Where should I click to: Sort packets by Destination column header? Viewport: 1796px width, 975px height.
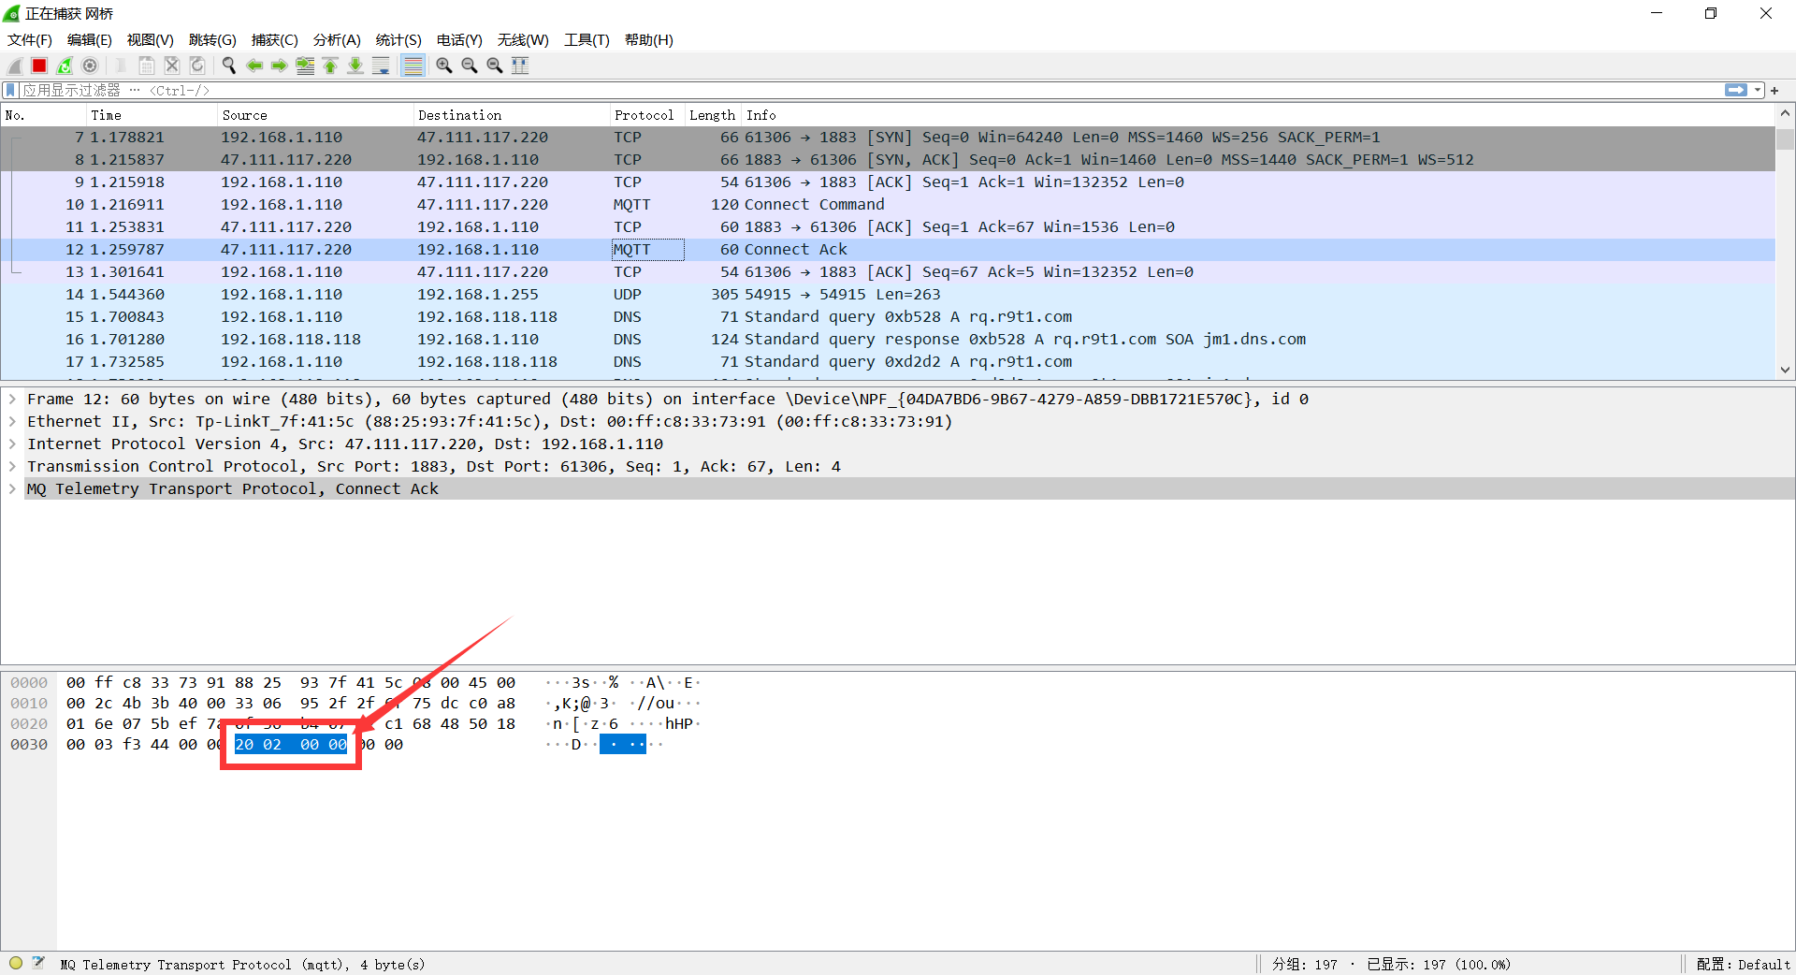512,115
